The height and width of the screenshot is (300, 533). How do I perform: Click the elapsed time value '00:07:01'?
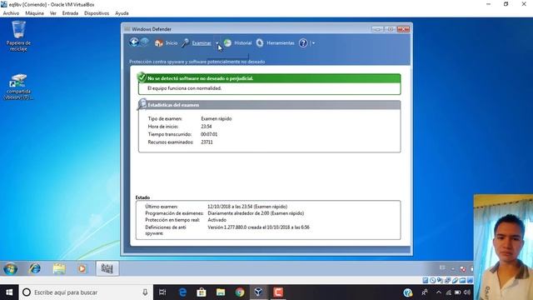pyautogui.click(x=209, y=134)
